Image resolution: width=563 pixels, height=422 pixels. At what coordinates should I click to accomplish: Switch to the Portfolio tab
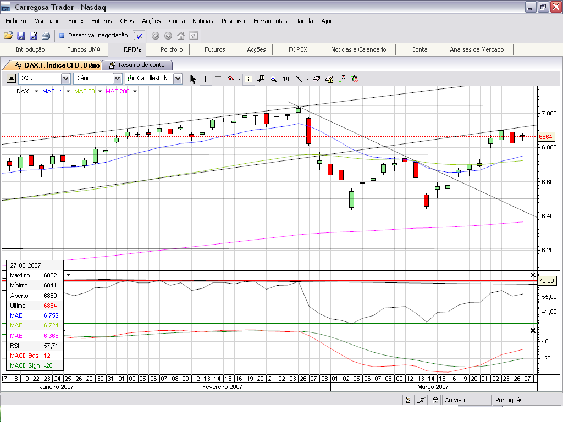(x=172, y=49)
